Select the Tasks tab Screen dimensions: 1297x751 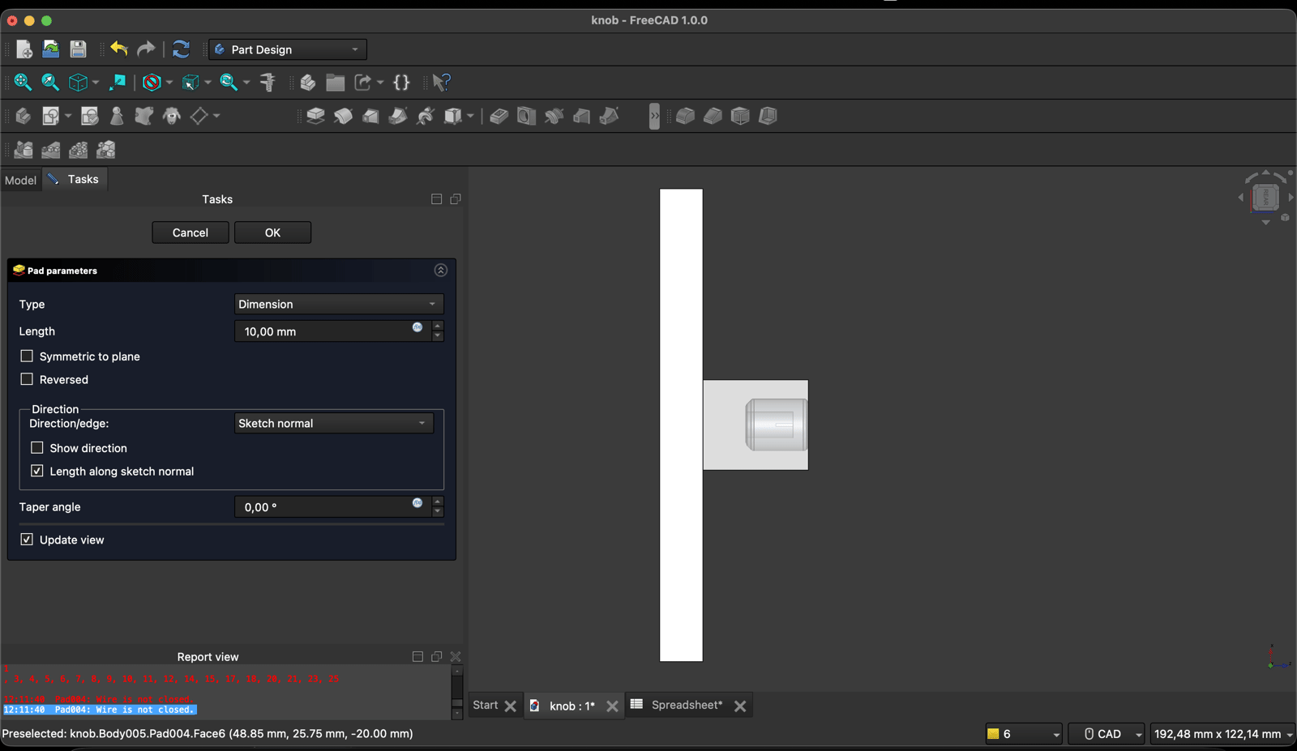(x=75, y=179)
